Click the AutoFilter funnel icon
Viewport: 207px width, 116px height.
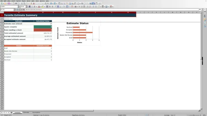click(x=67, y=3)
